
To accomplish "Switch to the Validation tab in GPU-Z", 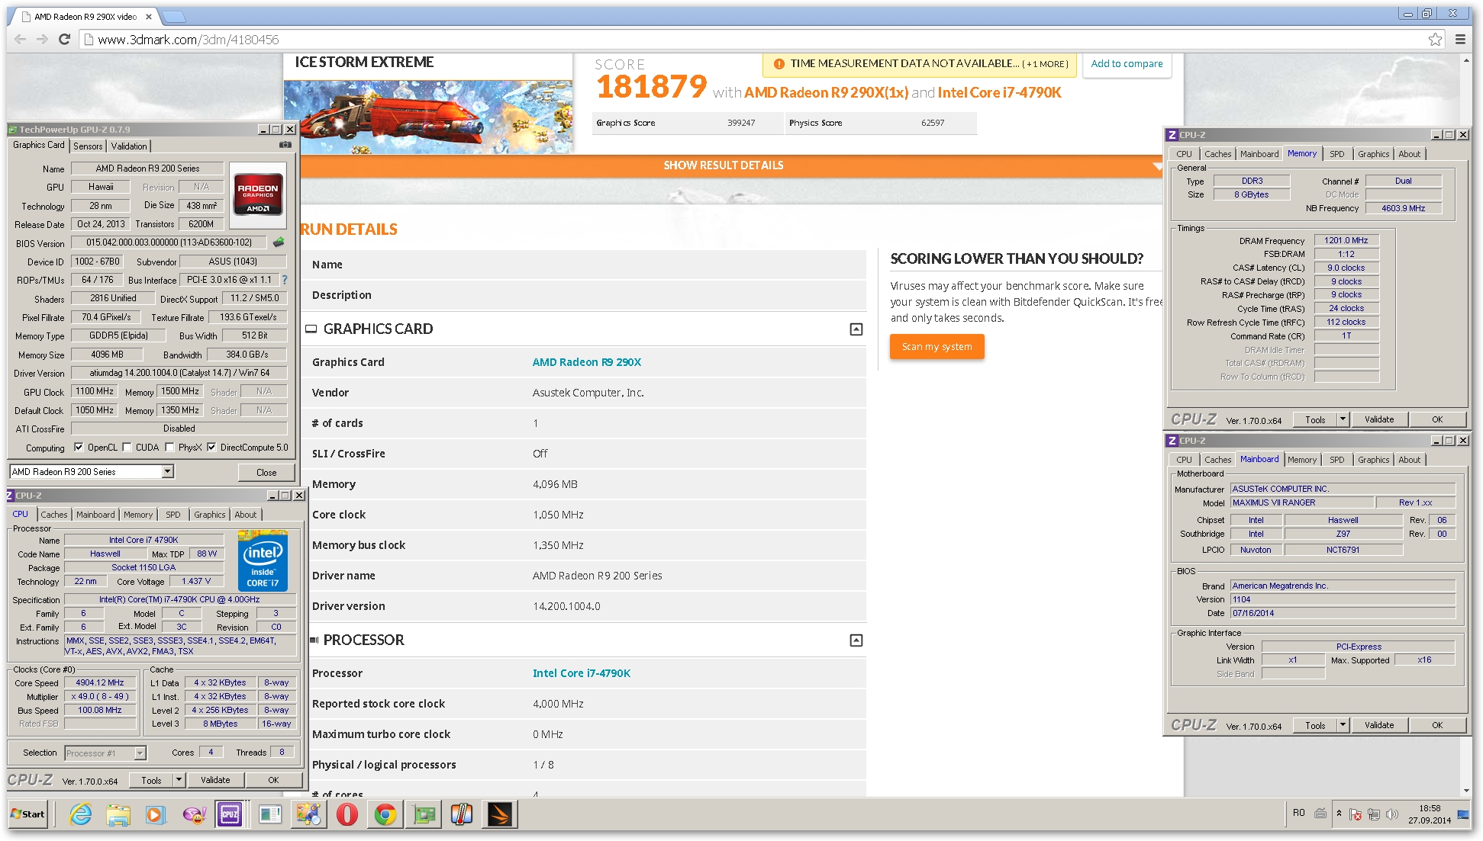I will point(129,146).
